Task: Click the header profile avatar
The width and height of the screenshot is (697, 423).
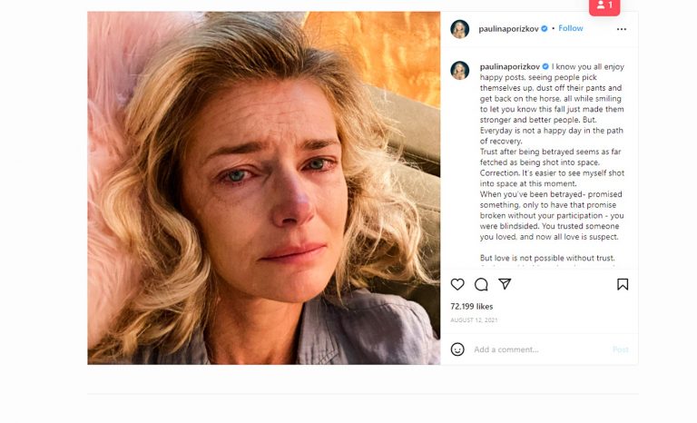Action: point(460,29)
